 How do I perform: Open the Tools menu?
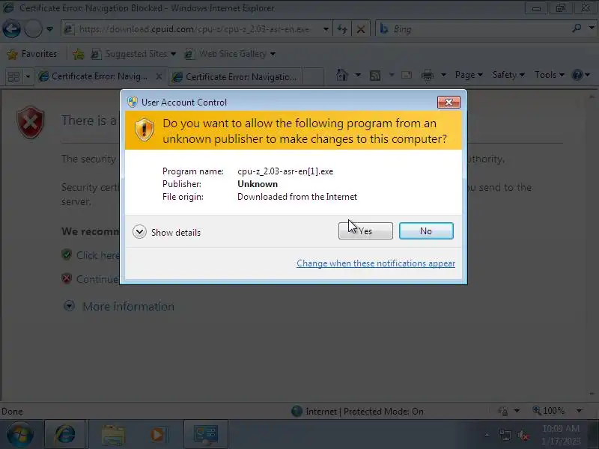pos(549,75)
